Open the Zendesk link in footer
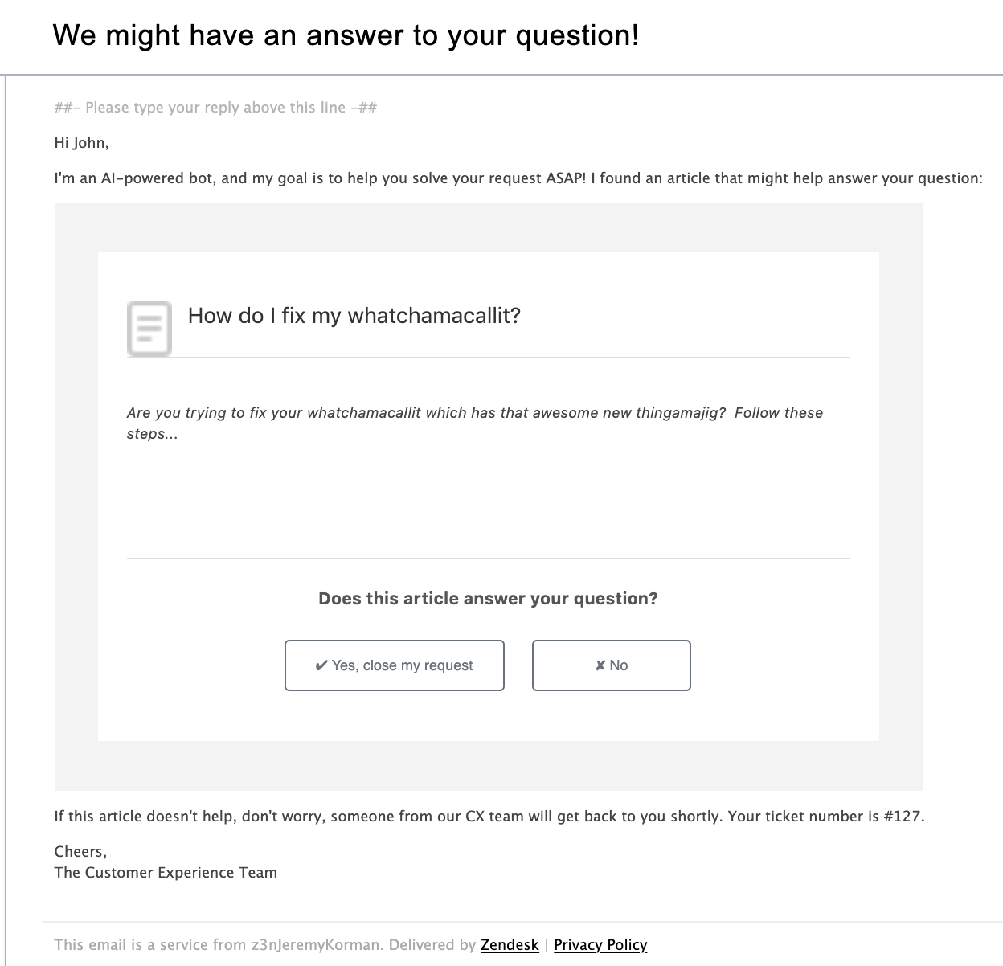This screenshot has width=1003, height=966. click(510, 945)
